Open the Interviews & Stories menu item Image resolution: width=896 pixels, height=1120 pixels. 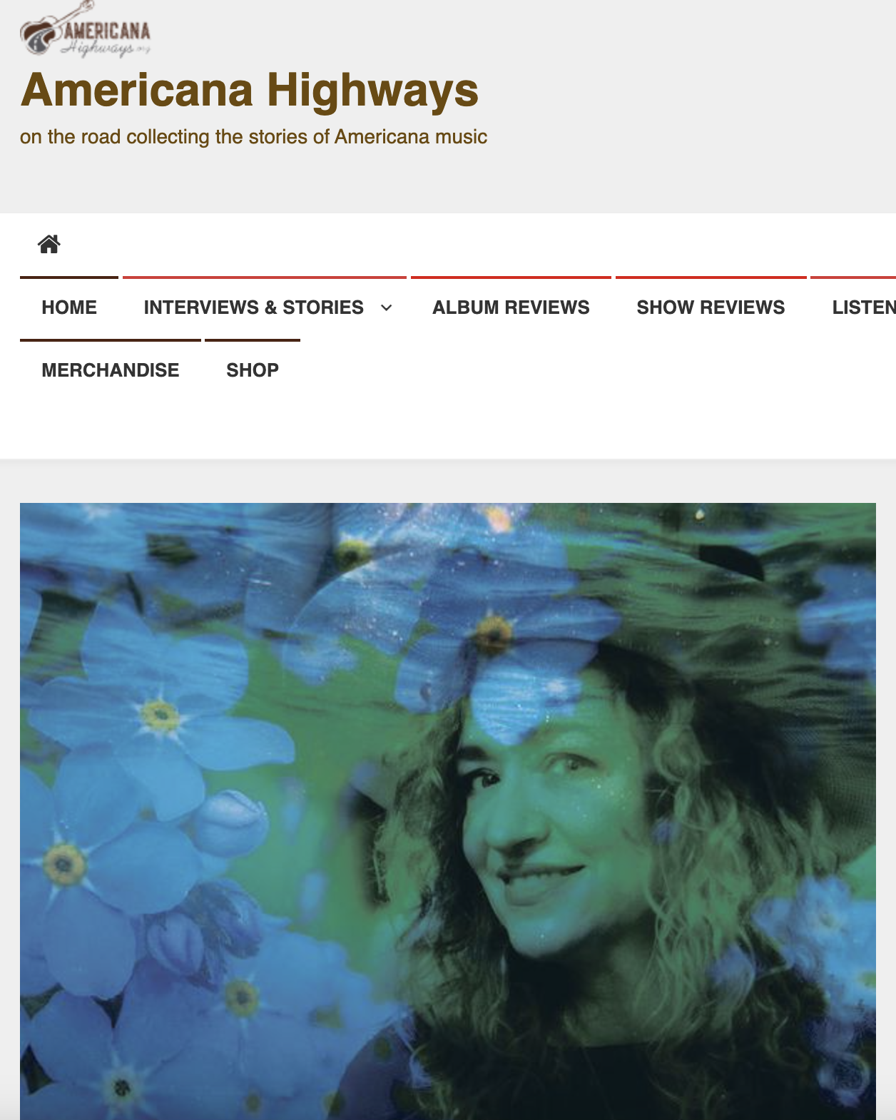coord(254,307)
